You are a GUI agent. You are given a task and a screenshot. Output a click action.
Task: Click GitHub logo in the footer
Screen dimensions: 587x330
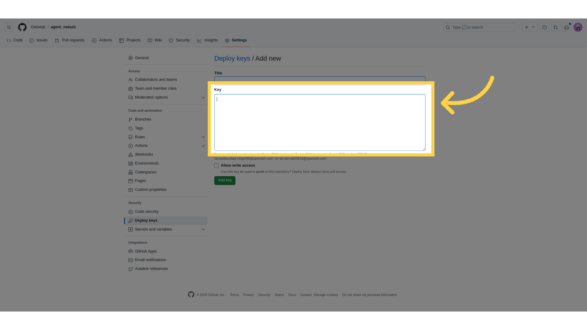pos(191,295)
